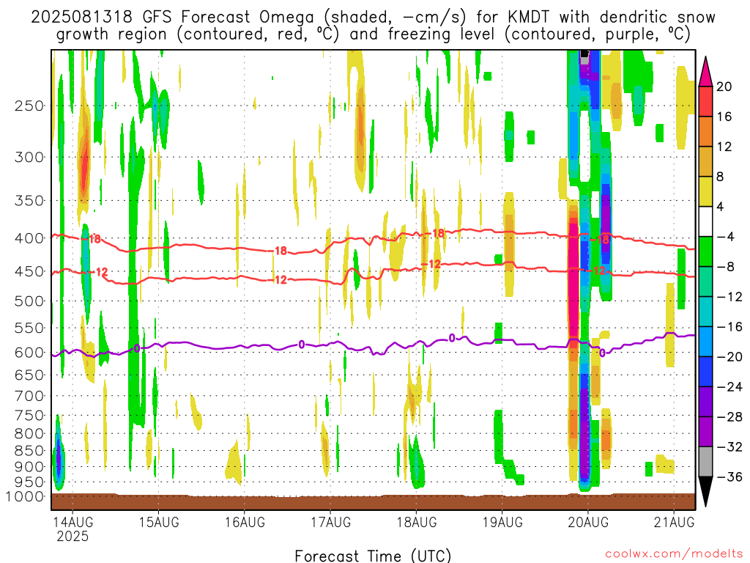Screen dimensions: 750x563
Task: Click the brown ground band along the chart bottom
Action: 373,501
